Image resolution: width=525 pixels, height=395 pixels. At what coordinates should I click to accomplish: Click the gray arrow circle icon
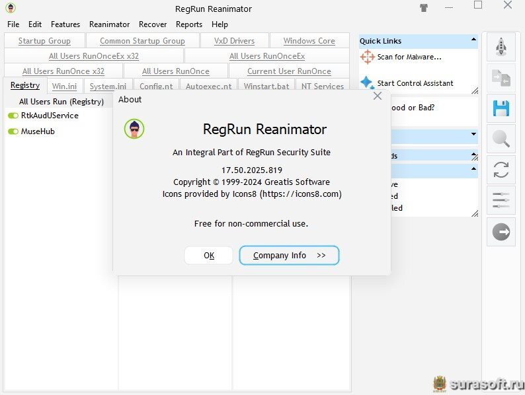[x=501, y=232]
